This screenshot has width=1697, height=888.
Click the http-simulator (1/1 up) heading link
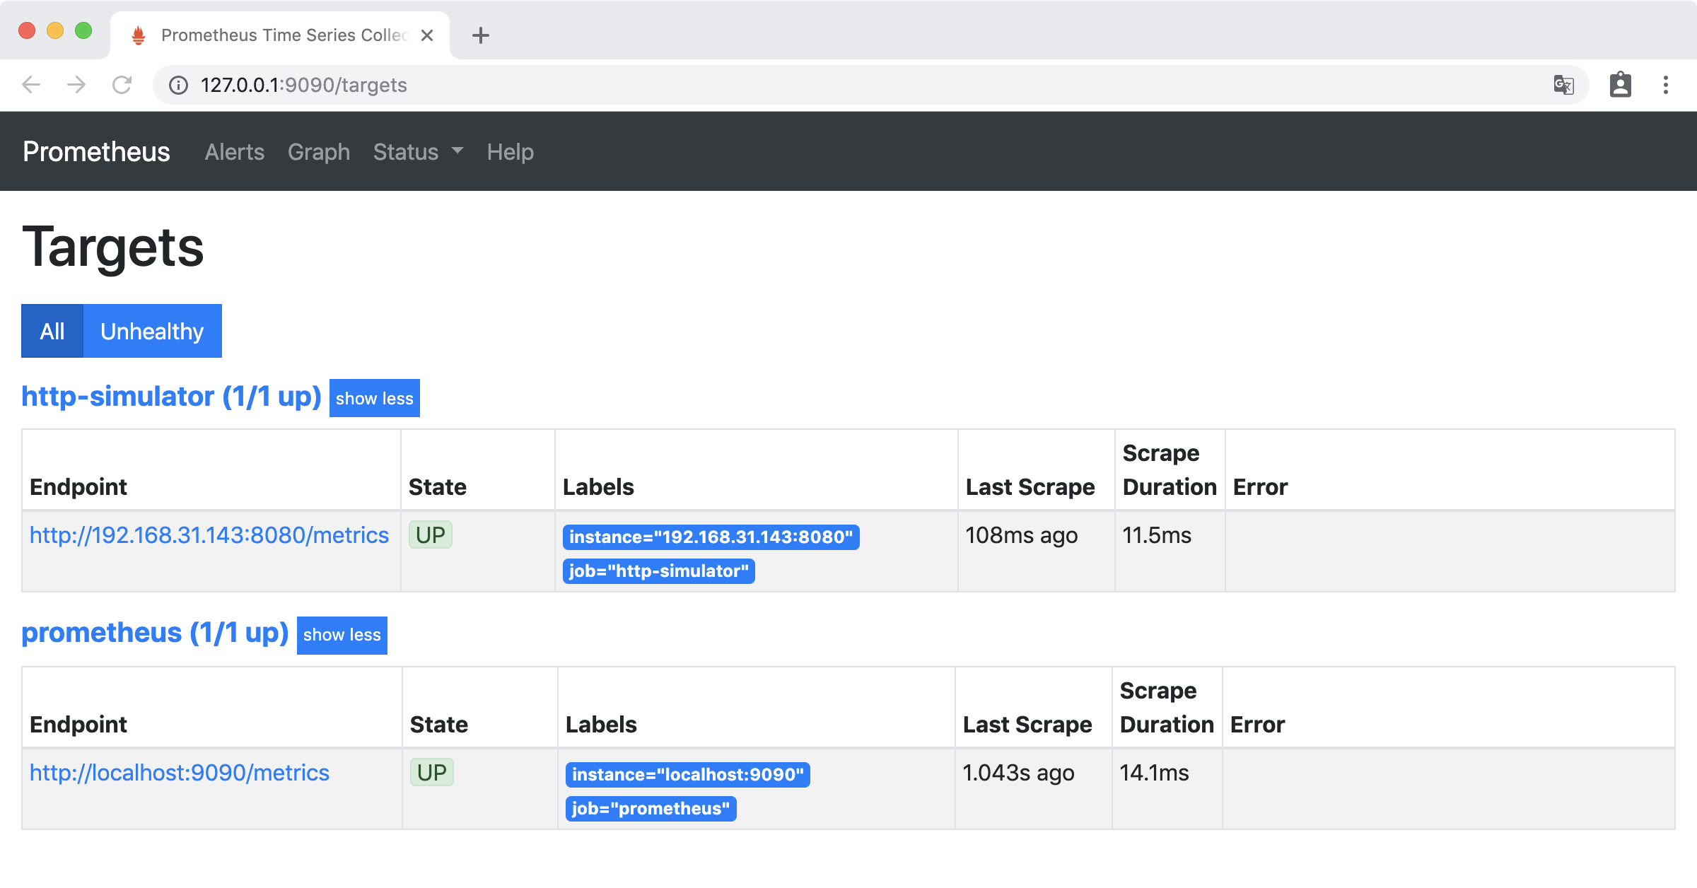[x=171, y=397]
